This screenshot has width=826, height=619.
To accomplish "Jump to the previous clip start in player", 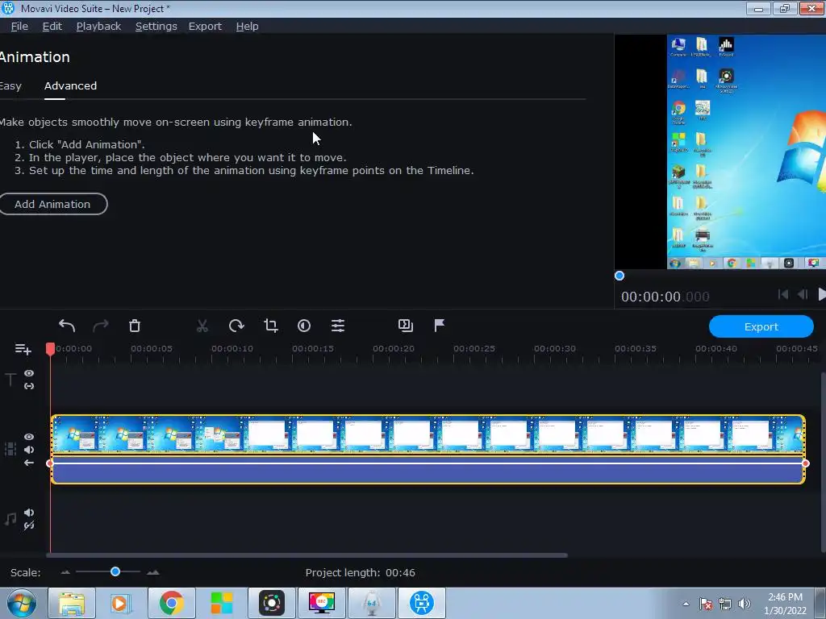I will click(x=783, y=295).
